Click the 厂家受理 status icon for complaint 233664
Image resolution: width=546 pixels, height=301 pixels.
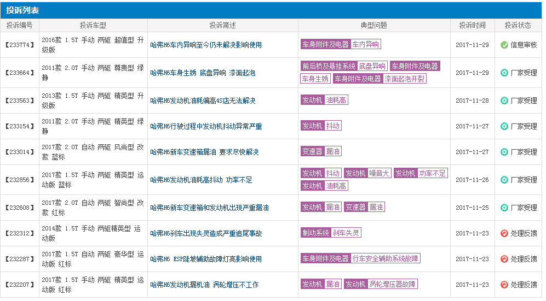pos(504,73)
